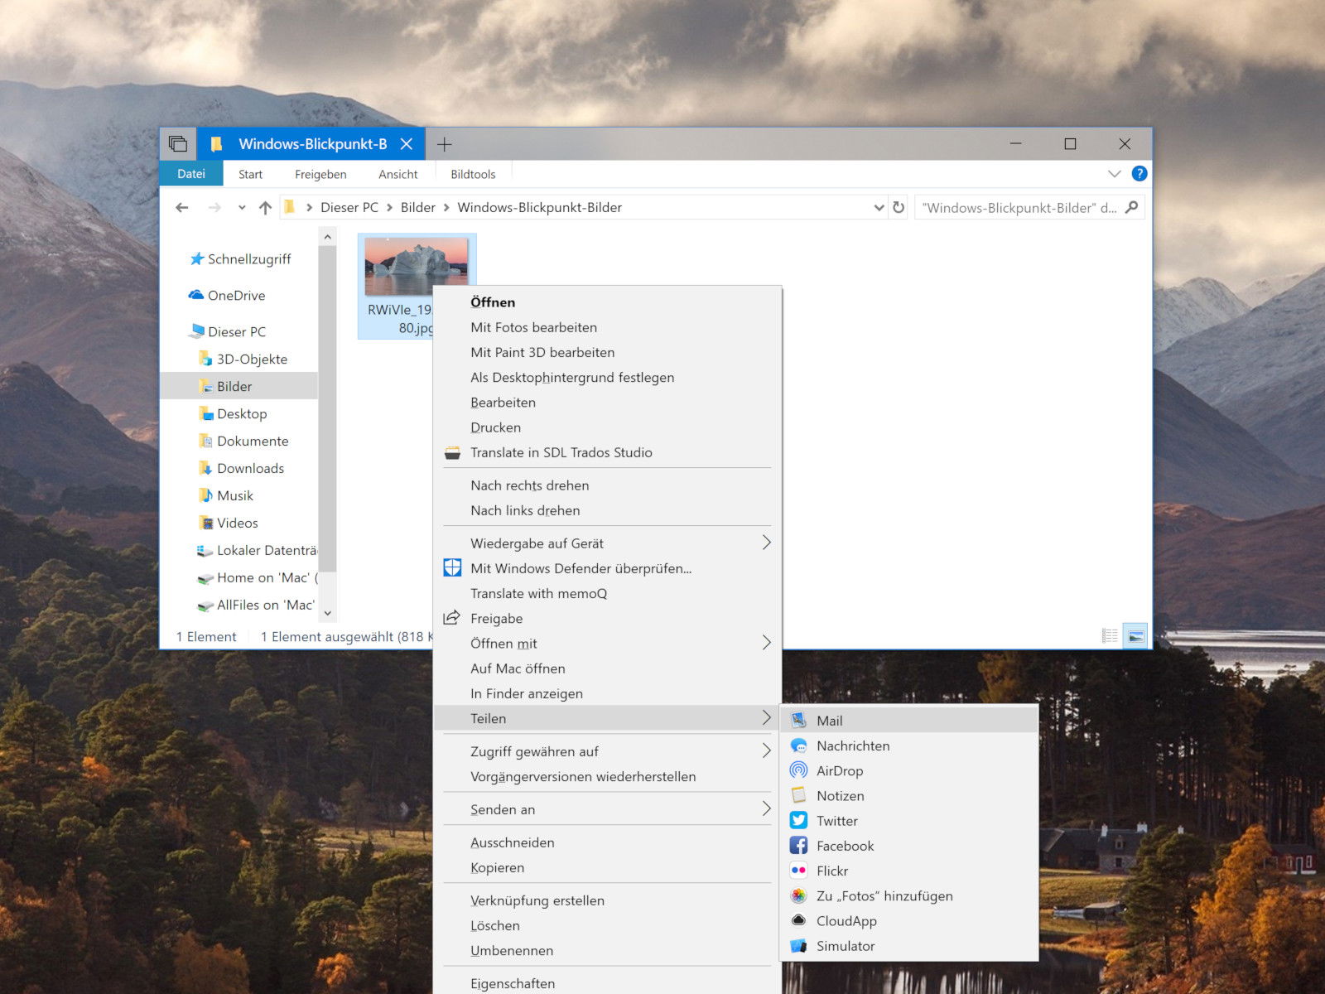Choose In Finder anzeigen

pos(607,693)
